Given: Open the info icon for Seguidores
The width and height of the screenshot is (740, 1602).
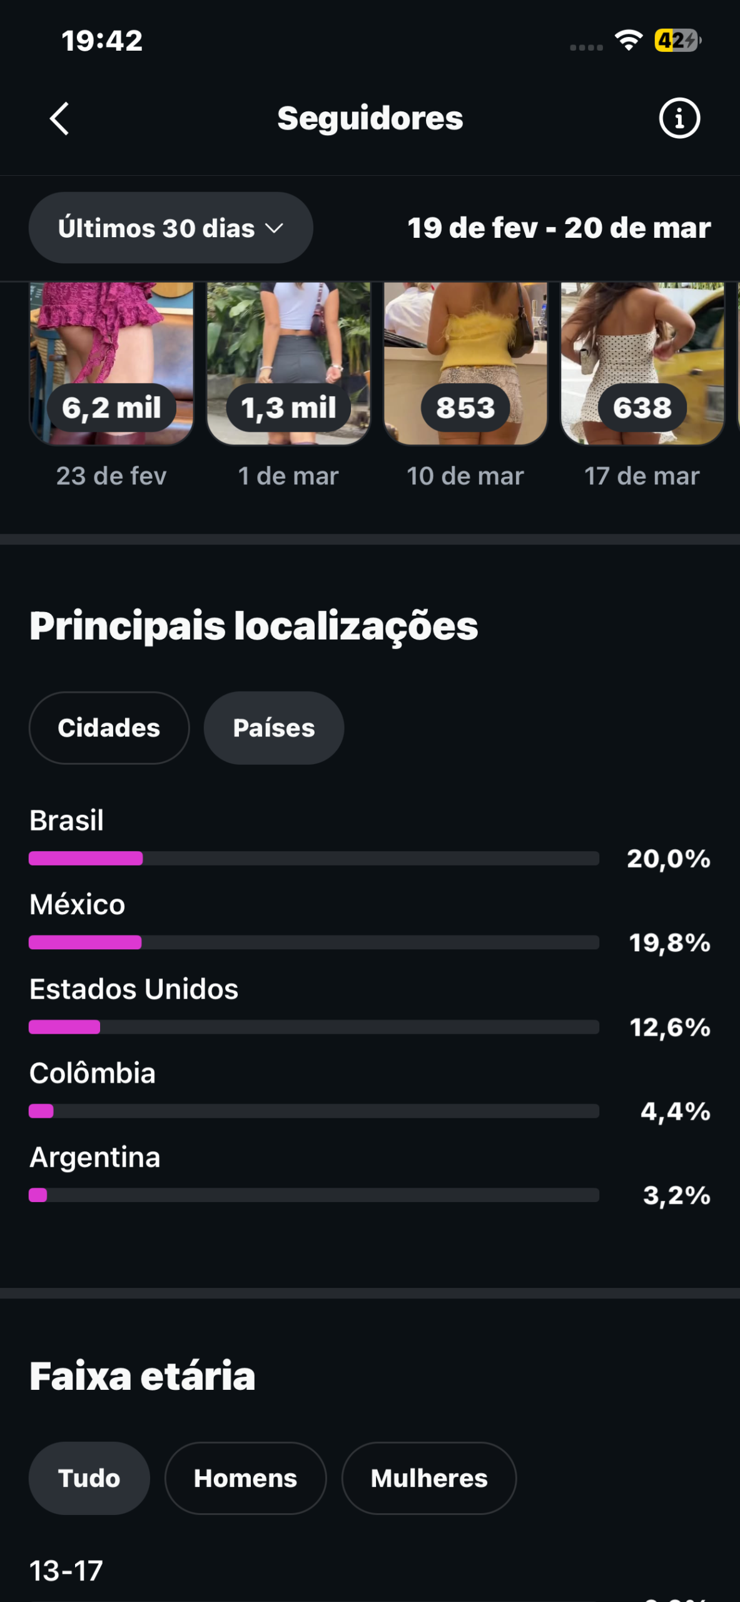Looking at the screenshot, I should coord(679,118).
